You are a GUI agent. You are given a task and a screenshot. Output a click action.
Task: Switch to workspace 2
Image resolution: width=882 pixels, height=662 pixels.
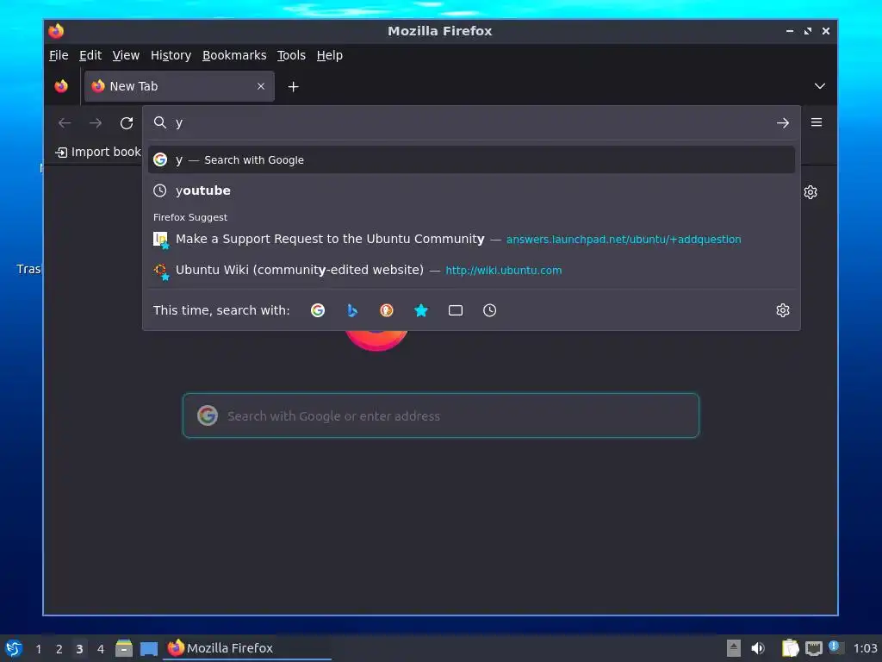click(x=59, y=649)
